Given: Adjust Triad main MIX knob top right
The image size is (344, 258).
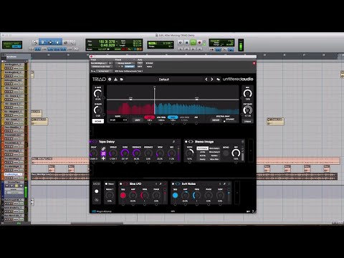Looking at the screenshot, I should tap(247, 93).
